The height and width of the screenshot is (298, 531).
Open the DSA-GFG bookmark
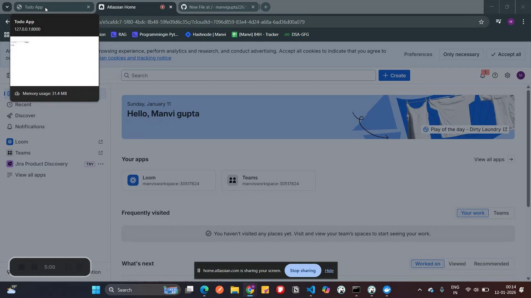[x=297, y=34]
